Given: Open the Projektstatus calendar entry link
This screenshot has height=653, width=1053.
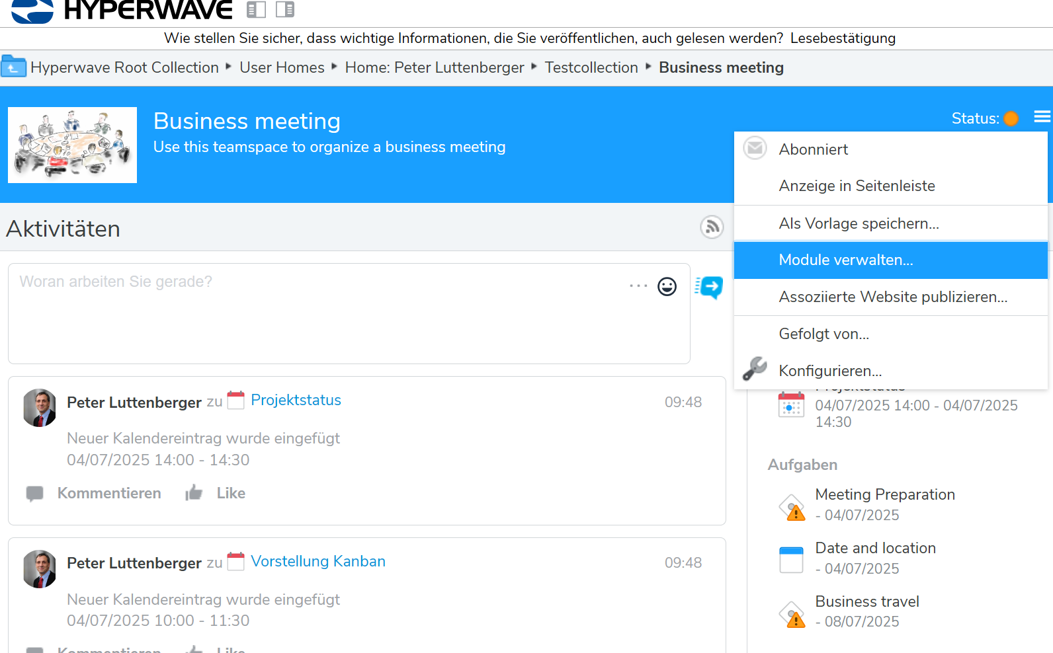Looking at the screenshot, I should pos(296,400).
